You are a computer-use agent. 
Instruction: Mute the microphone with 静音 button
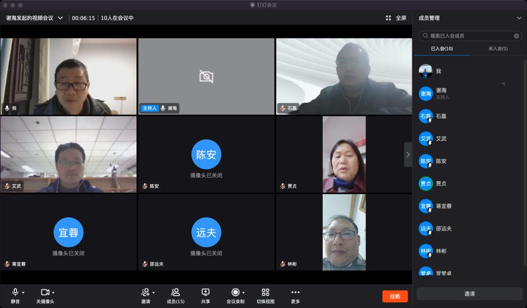coord(15,293)
